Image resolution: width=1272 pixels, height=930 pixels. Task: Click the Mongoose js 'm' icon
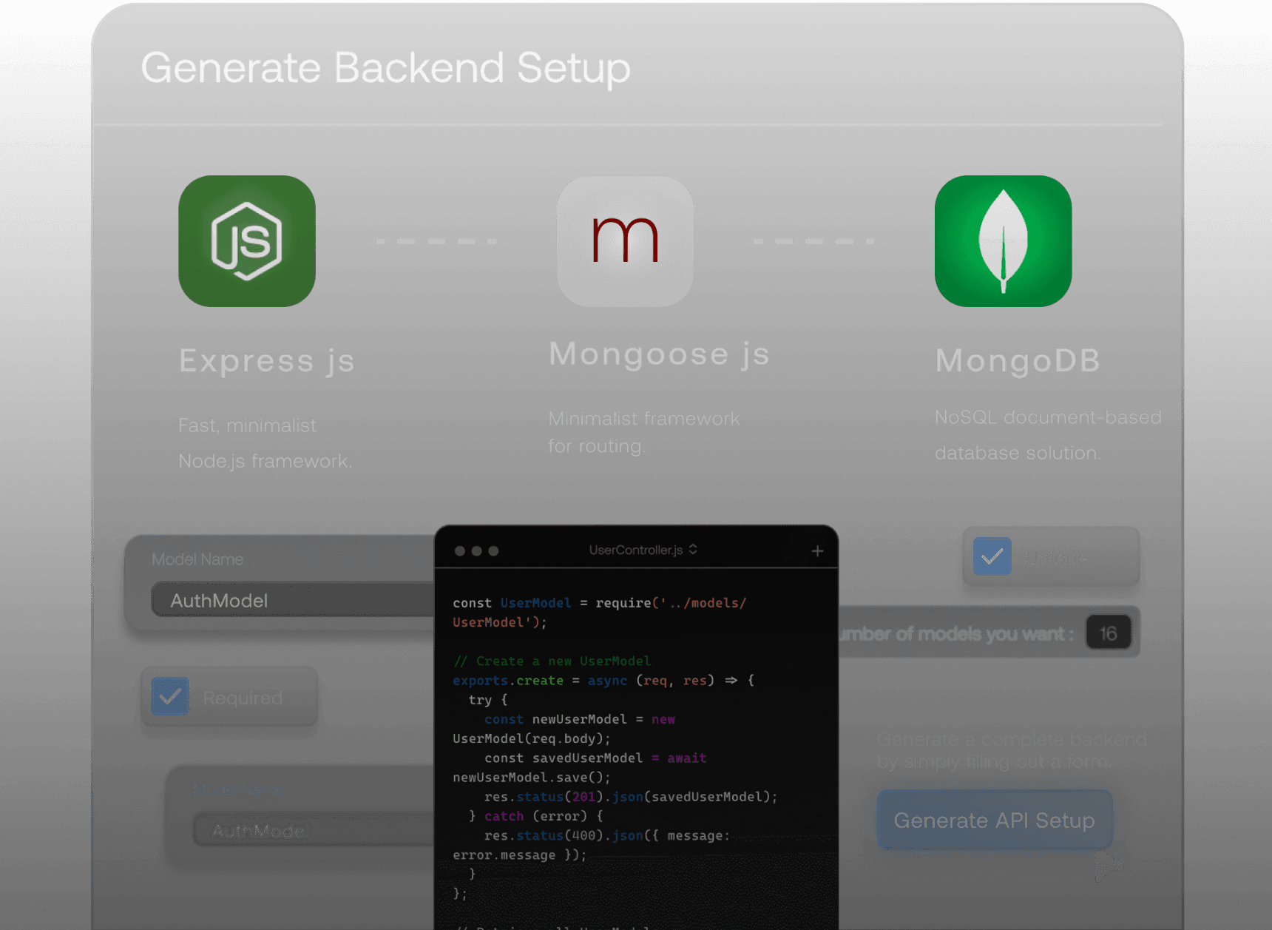(x=625, y=241)
